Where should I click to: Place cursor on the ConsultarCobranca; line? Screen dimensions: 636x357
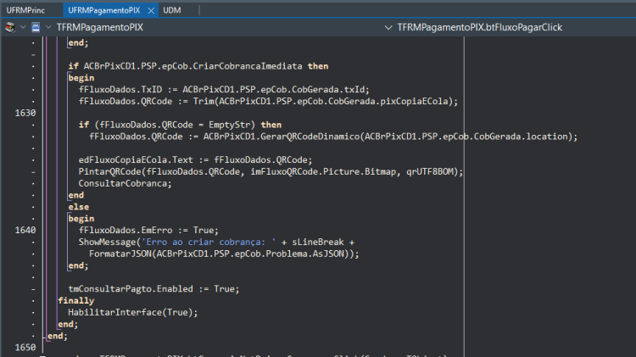click(125, 183)
